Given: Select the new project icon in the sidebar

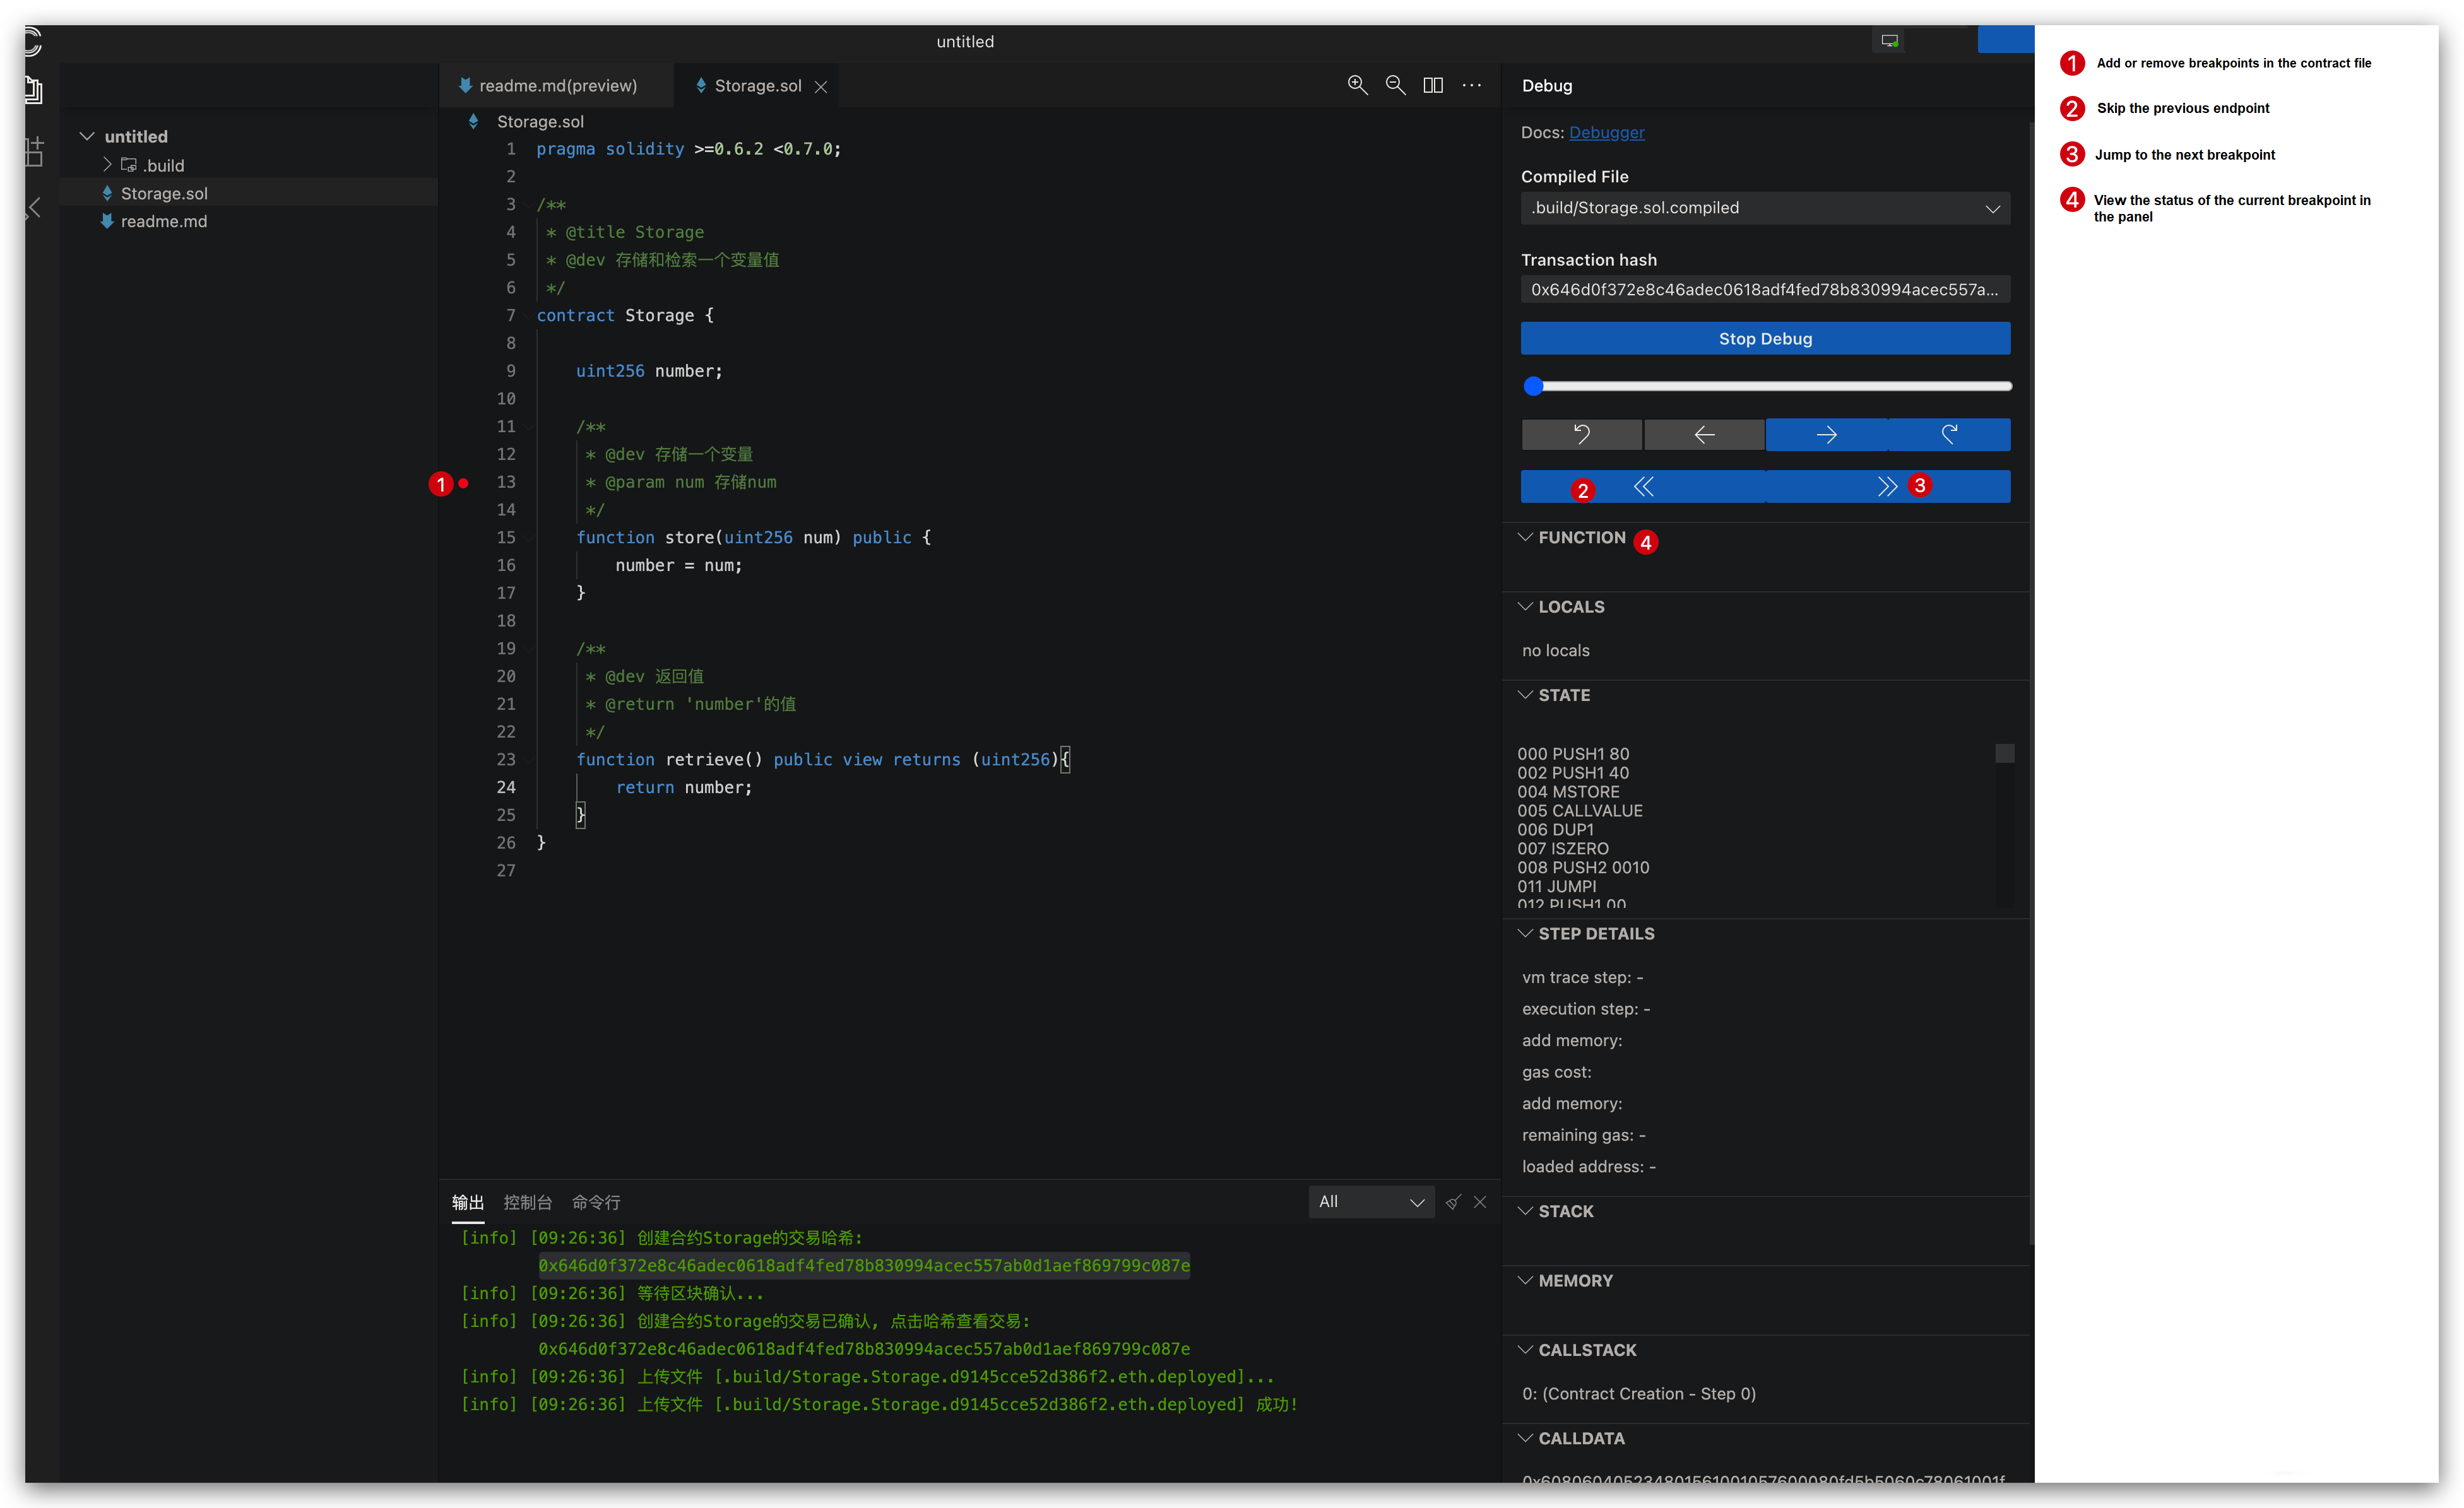Looking at the screenshot, I should [33, 150].
